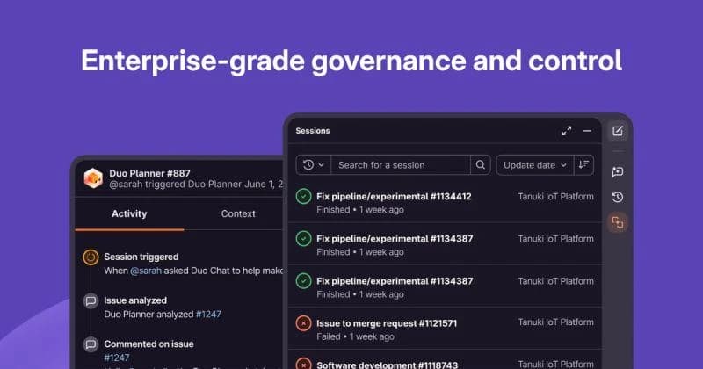Click the Commented on issue heading text
The width and height of the screenshot is (703, 369).
(x=149, y=344)
